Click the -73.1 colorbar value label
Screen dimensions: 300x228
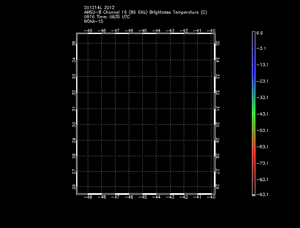[262, 163]
